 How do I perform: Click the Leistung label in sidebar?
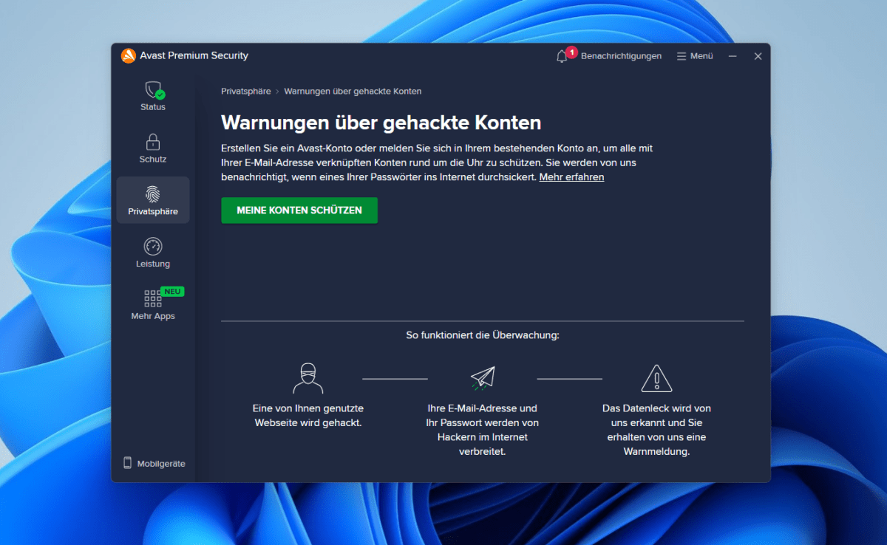153,264
